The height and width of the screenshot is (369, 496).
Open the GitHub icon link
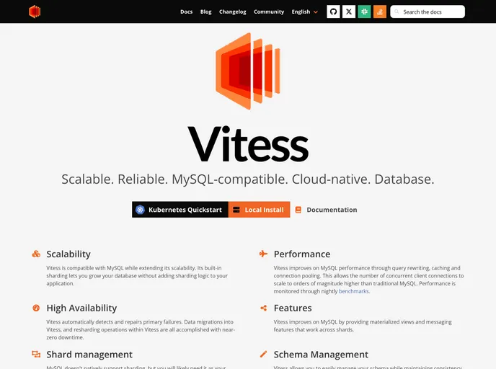333,12
